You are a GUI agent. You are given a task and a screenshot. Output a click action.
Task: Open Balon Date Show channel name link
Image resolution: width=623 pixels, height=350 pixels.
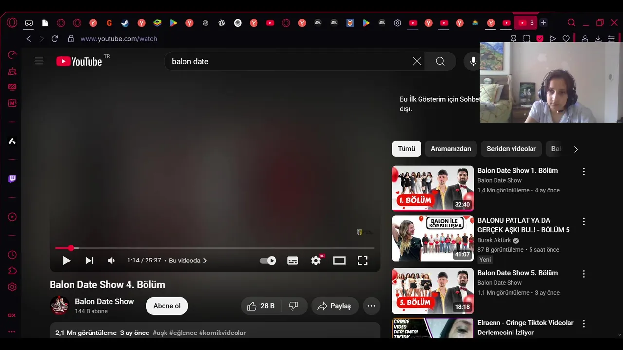click(x=104, y=301)
